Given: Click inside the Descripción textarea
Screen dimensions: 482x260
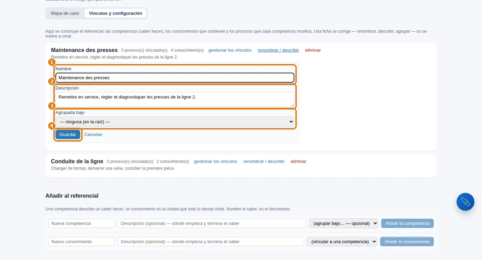Looking at the screenshot, I should point(175,100).
